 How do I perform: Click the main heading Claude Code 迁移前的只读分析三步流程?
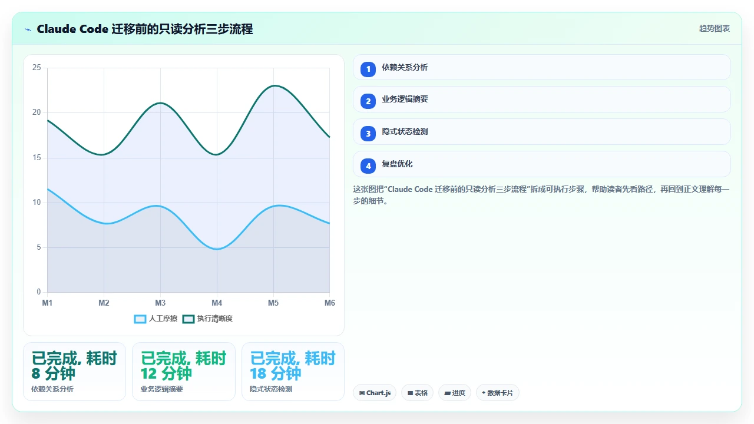tap(145, 29)
